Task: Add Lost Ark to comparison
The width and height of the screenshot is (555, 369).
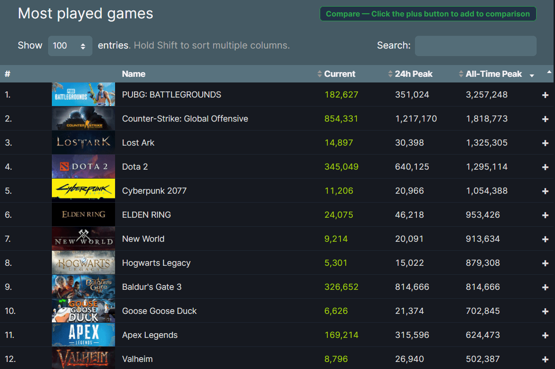Action: click(545, 143)
